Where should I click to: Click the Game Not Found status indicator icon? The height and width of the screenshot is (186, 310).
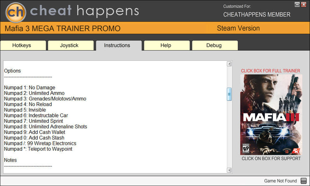pos(303,181)
